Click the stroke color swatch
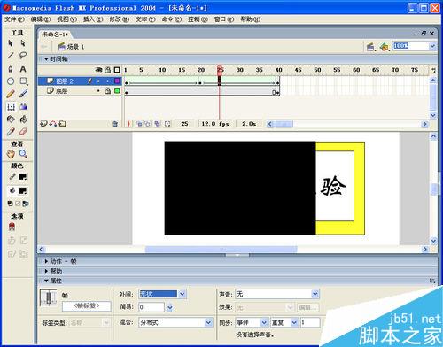The width and height of the screenshot is (443, 347). [x=22, y=177]
